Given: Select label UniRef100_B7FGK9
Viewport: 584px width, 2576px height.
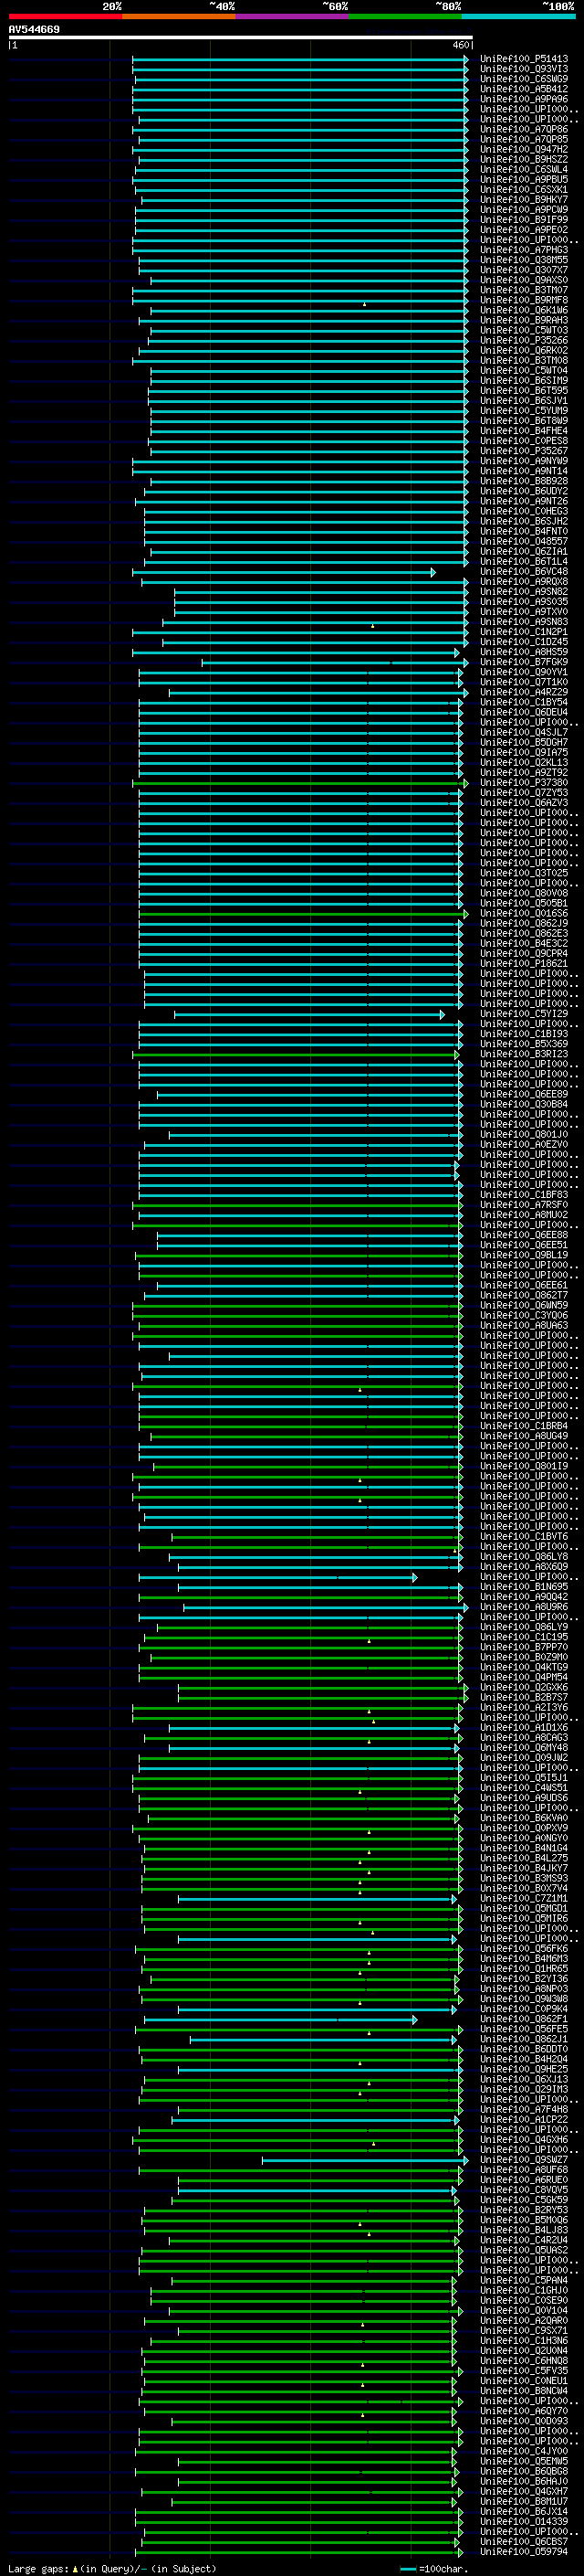Looking at the screenshot, I should [524, 662].
